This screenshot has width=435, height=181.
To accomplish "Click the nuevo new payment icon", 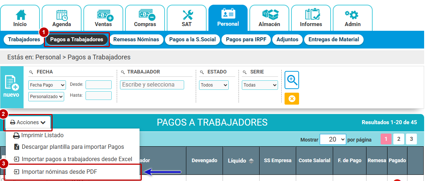I will pyautogui.click(x=12, y=87).
